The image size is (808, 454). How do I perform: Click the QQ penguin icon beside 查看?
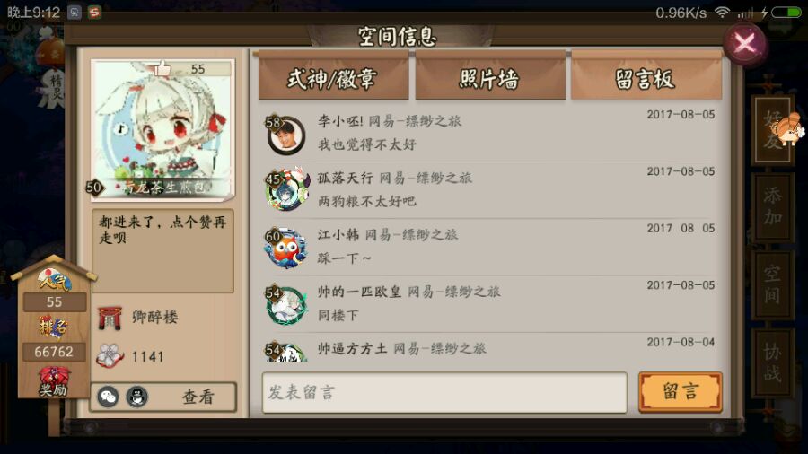[x=137, y=397]
